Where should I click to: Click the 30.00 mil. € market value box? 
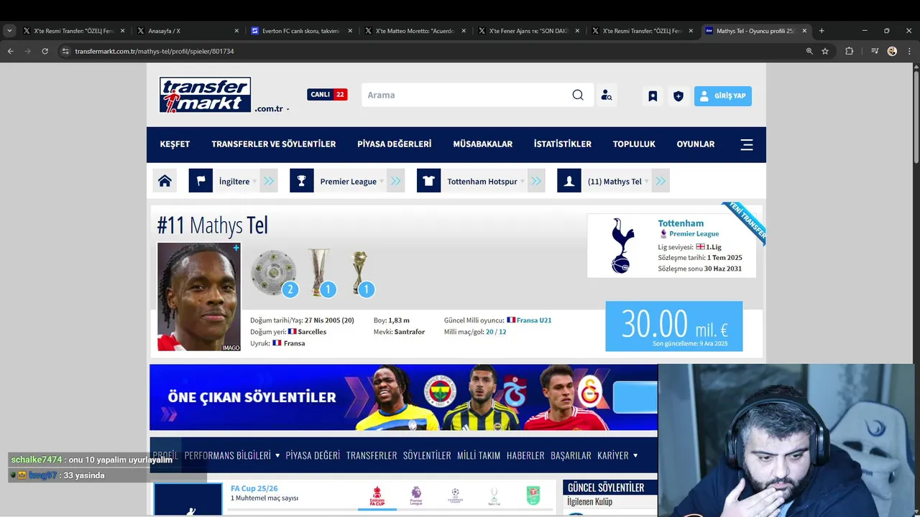673,326
